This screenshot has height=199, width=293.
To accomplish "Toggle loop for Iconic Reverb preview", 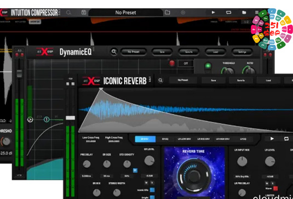I will (x=286, y=139).
